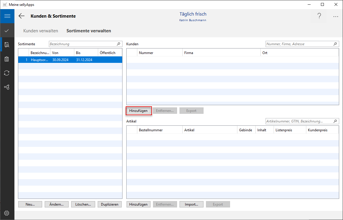Go back using the arrow icon

click(21, 16)
